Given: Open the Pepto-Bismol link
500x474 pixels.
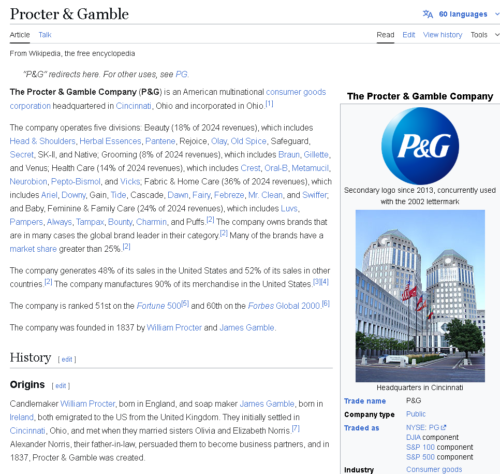Looking at the screenshot, I should click(76, 181).
